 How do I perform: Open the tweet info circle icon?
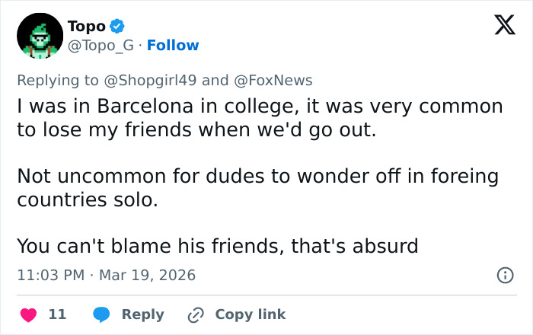coord(504,276)
